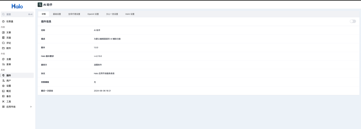
Task: Click the AI 助手 page title
Action: 48,5
